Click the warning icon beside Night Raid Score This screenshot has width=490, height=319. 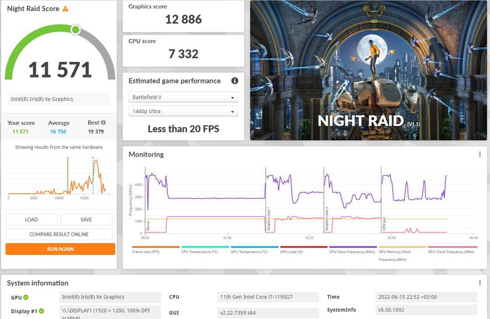[x=65, y=9]
